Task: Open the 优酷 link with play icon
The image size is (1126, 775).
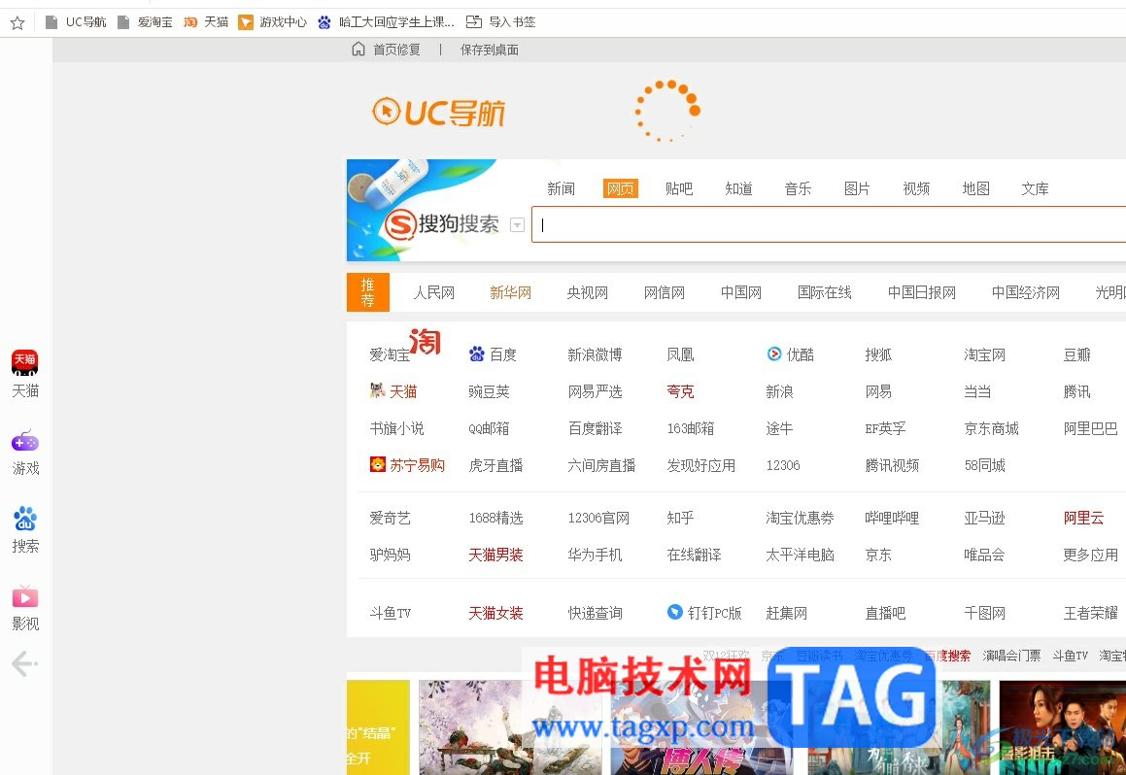Action: pos(791,354)
